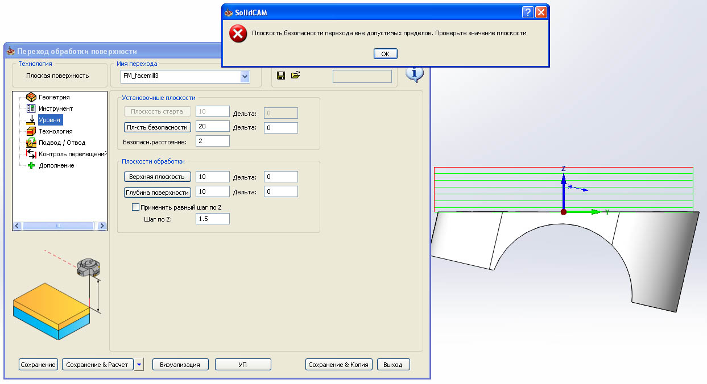Viewport: 707px width, 384px height.
Task: Click the help question mark in SolidCAM dialog
Action: click(528, 12)
